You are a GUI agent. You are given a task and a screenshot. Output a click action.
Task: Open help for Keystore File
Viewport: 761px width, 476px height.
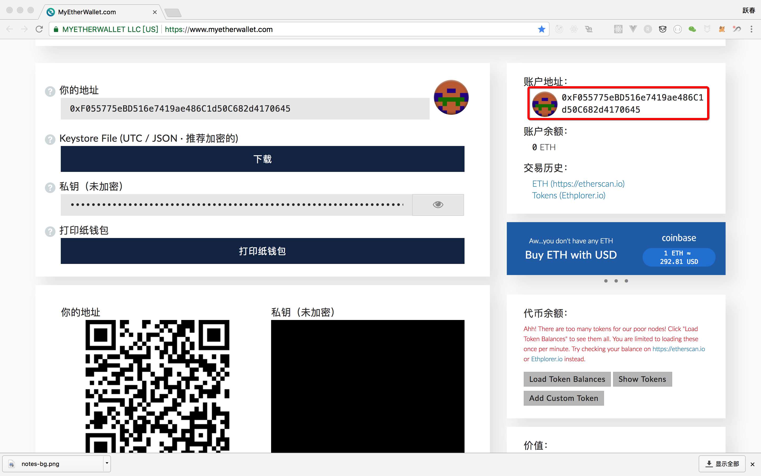click(x=50, y=139)
